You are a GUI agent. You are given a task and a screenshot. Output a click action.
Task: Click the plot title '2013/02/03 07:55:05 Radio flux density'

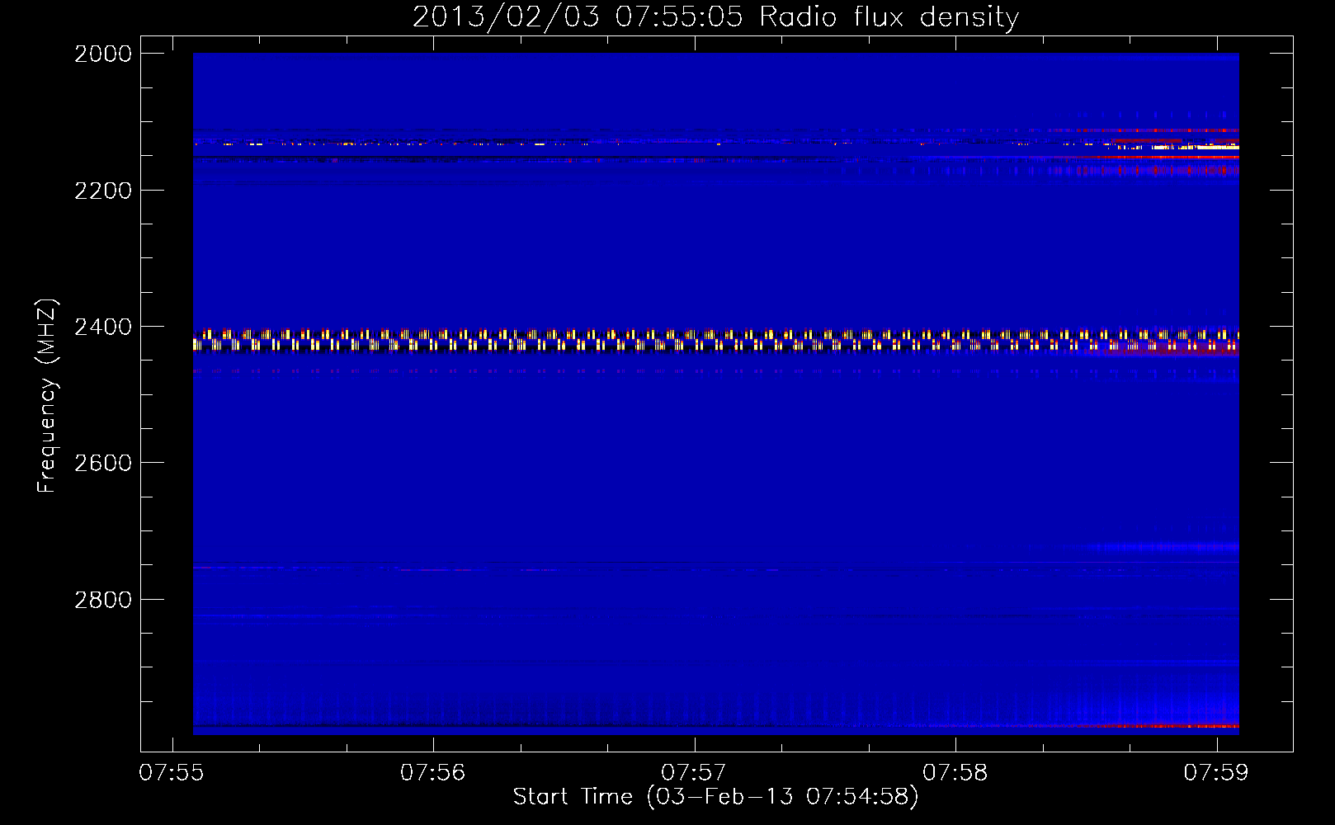click(715, 16)
